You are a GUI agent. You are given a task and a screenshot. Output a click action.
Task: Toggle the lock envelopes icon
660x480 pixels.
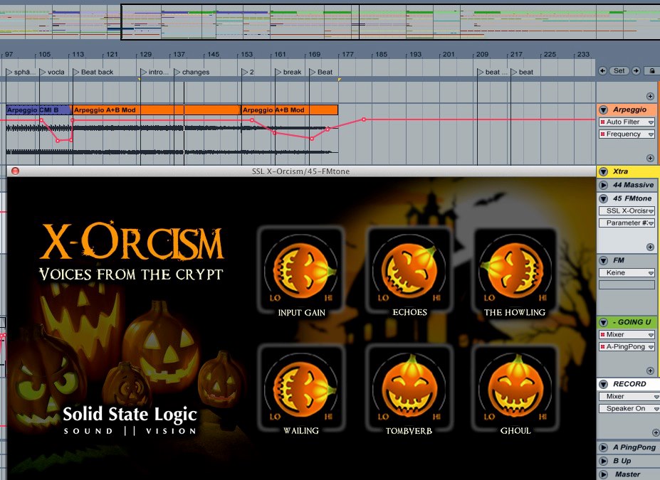point(652,71)
